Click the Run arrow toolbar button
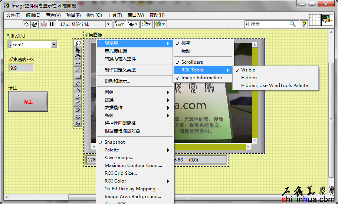The image size is (338, 204). pos(26,24)
